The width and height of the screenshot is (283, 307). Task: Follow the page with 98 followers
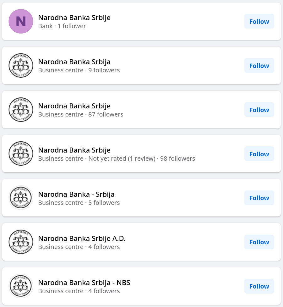tap(259, 154)
